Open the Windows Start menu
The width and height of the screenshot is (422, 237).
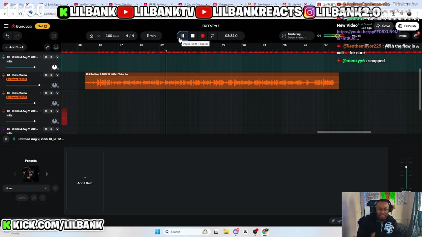tap(157, 232)
